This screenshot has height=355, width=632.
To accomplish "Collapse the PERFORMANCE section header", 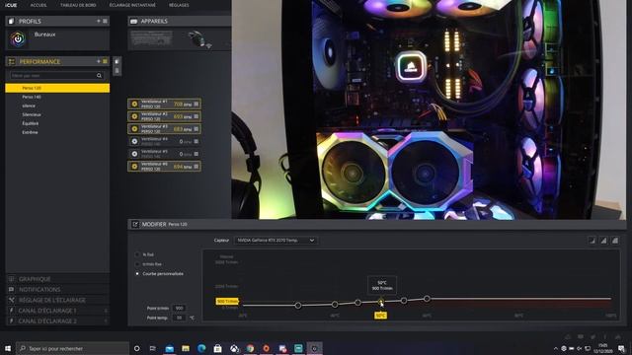I will click(x=57, y=61).
